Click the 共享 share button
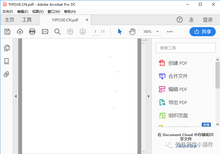Image resolution: width=220 pixels, height=154 pixels. pyautogui.click(x=202, y=32)
